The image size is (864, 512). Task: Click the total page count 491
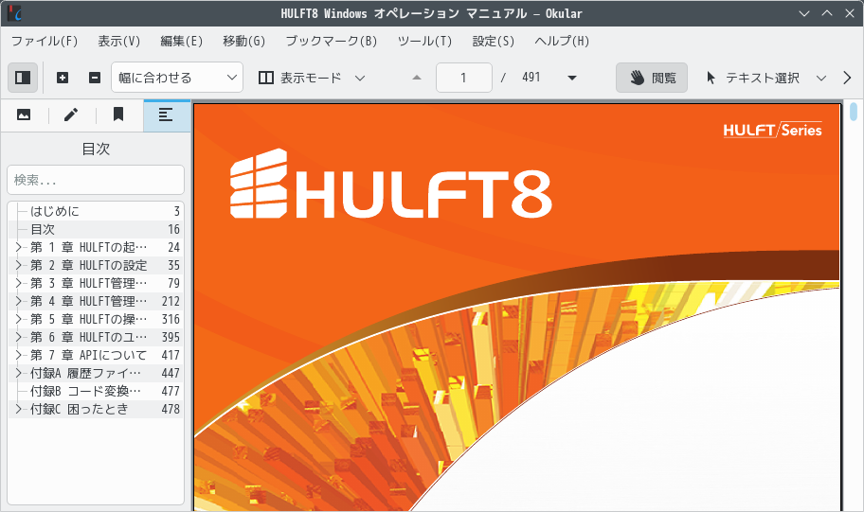(x=531, y=77)
